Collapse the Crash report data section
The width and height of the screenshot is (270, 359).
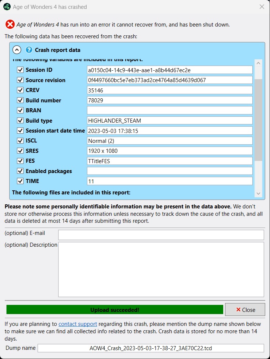coord(17,50)
